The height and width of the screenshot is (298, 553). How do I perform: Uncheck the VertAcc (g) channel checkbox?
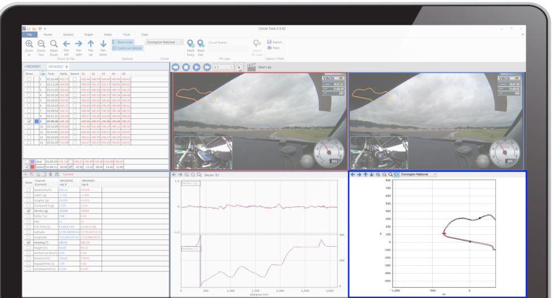pos(29,211)
